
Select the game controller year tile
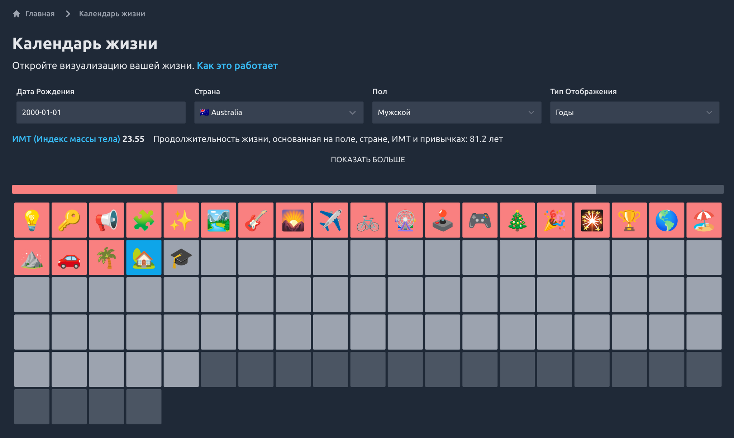[480, 220]
